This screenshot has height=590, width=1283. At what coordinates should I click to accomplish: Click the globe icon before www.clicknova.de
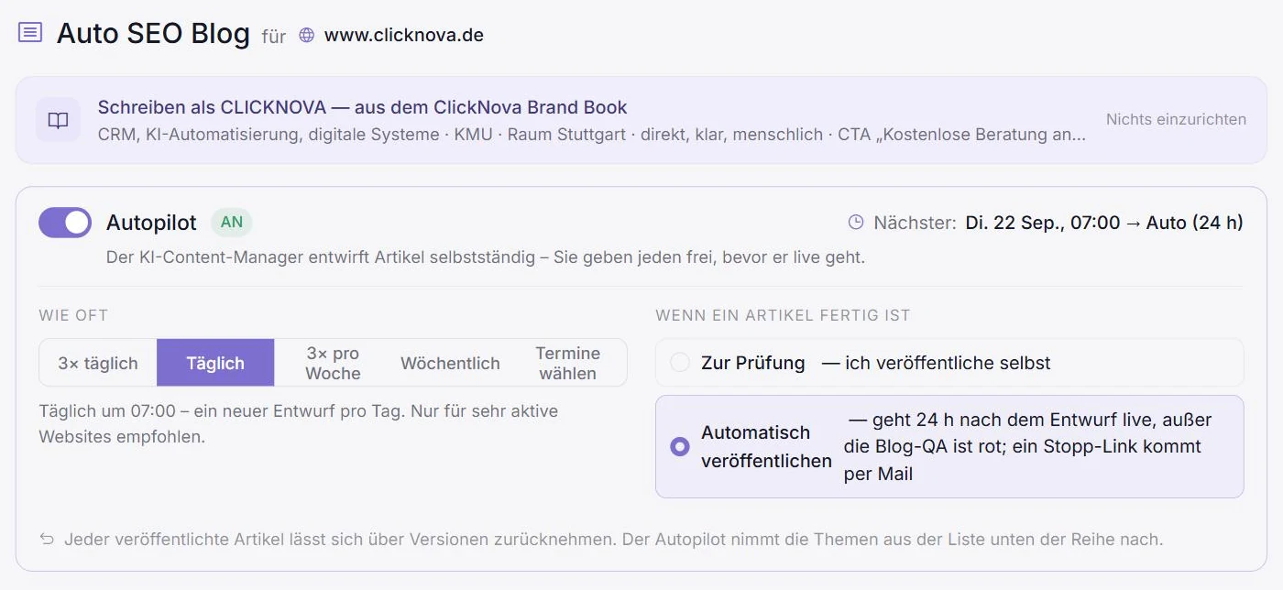coord(307,36)
